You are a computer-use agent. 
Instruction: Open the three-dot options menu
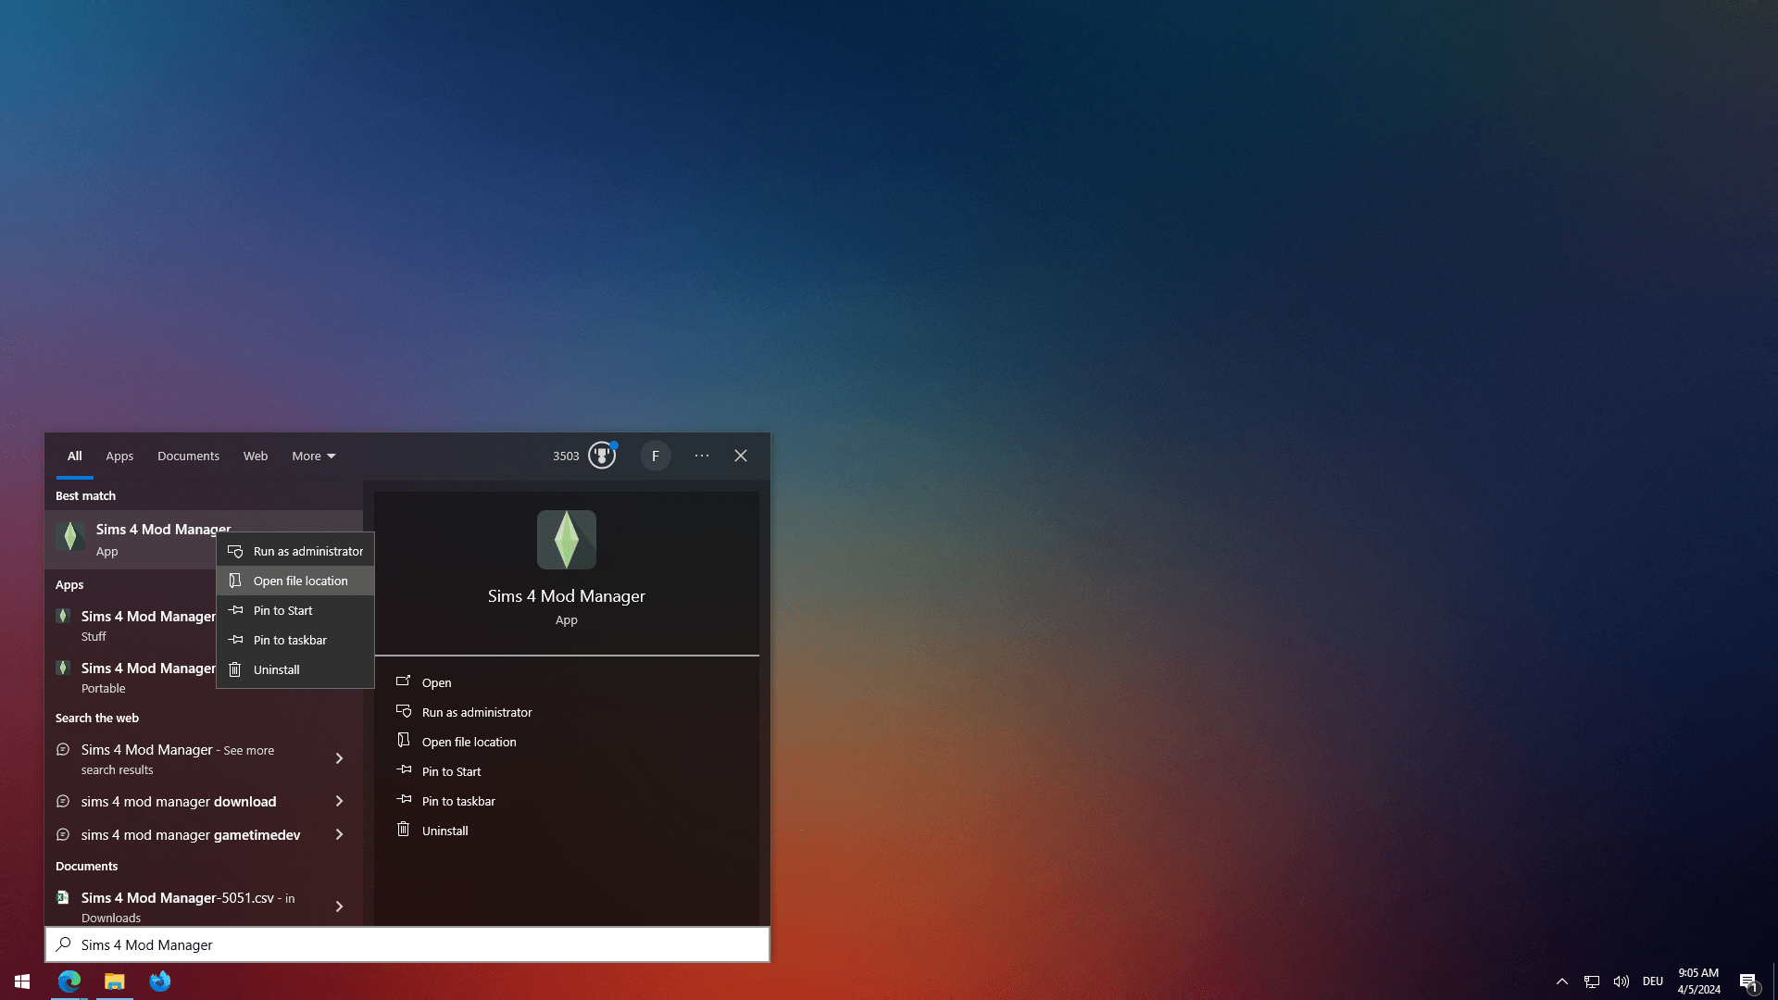(702, 456)
